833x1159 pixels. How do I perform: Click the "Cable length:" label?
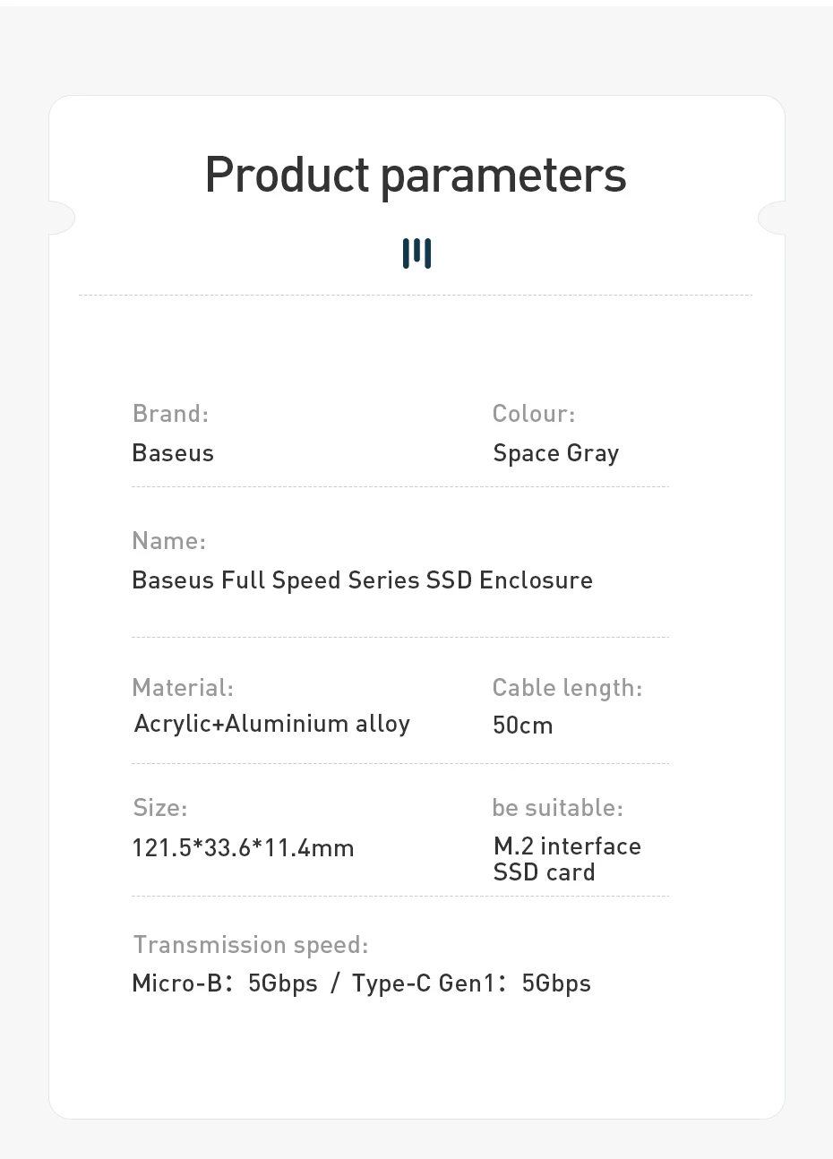[567, 688]
